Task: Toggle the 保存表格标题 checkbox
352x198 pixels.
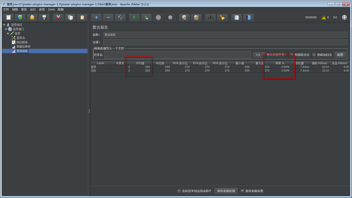Action: tap(242, 191)
